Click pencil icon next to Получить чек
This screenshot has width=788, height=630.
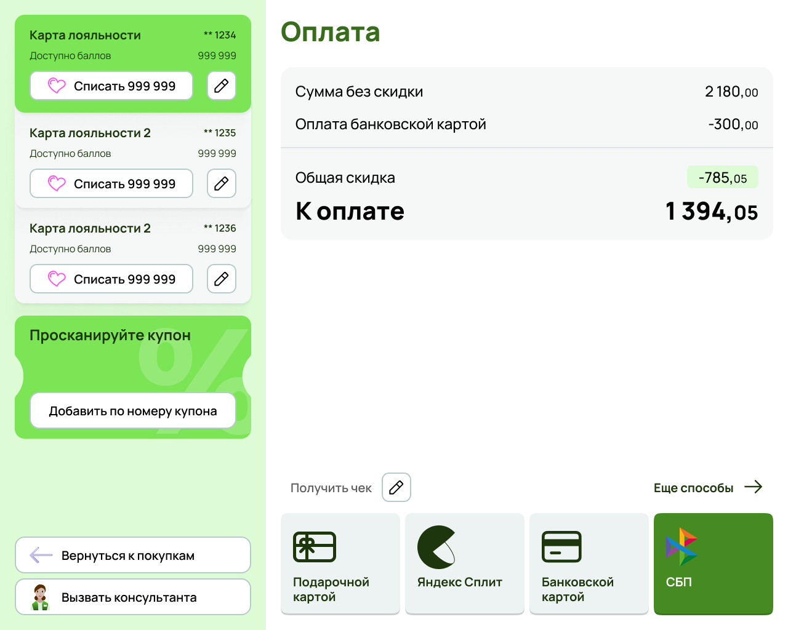396,487
